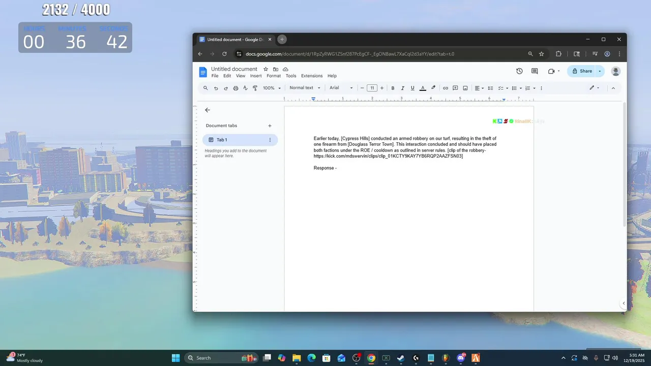Screen dimensions: 651x366
Task: Open the comments panel icon
Action: pos(535,71)
